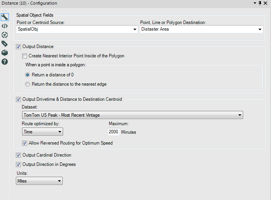Open the window position dropdown arrow
Screen dimensions: 271x200
[x=255, y=3]
